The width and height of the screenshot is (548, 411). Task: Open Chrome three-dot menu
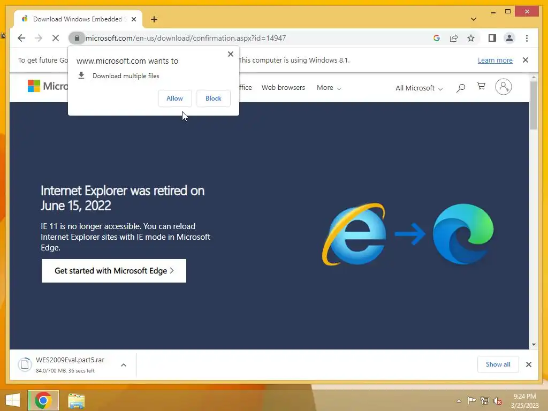[x=527, y=38]
